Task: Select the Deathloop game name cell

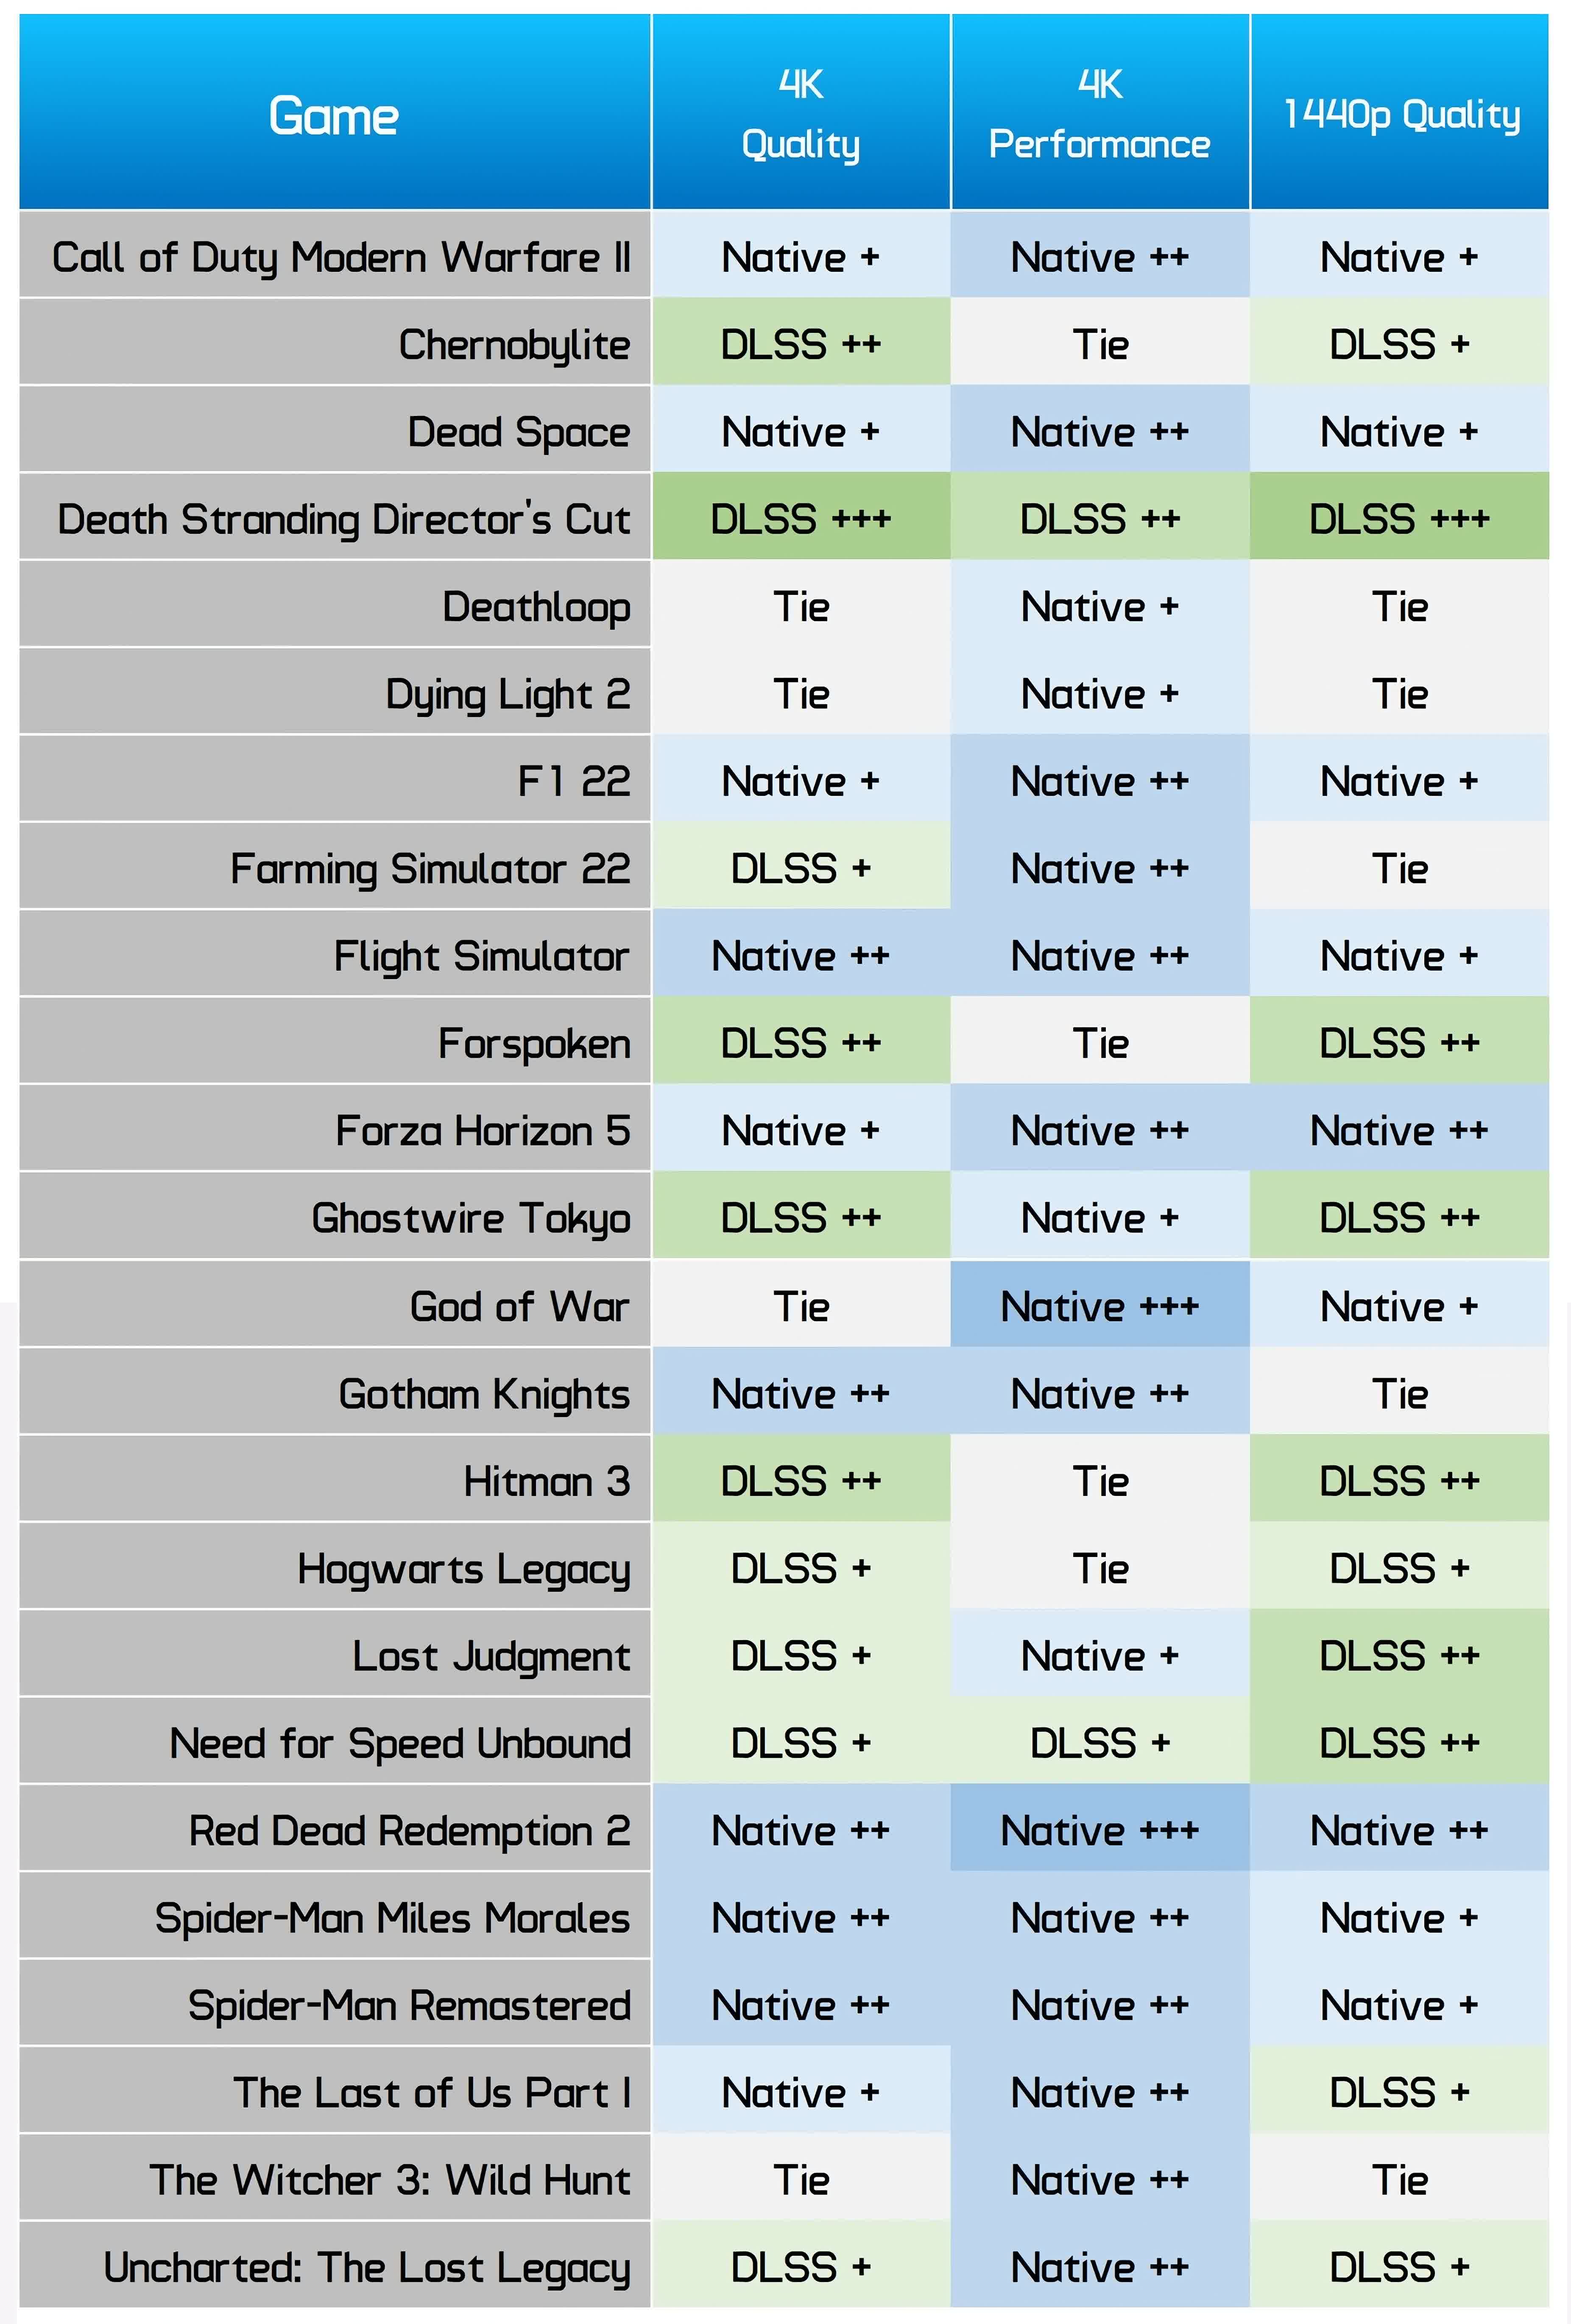Action: 536,607
